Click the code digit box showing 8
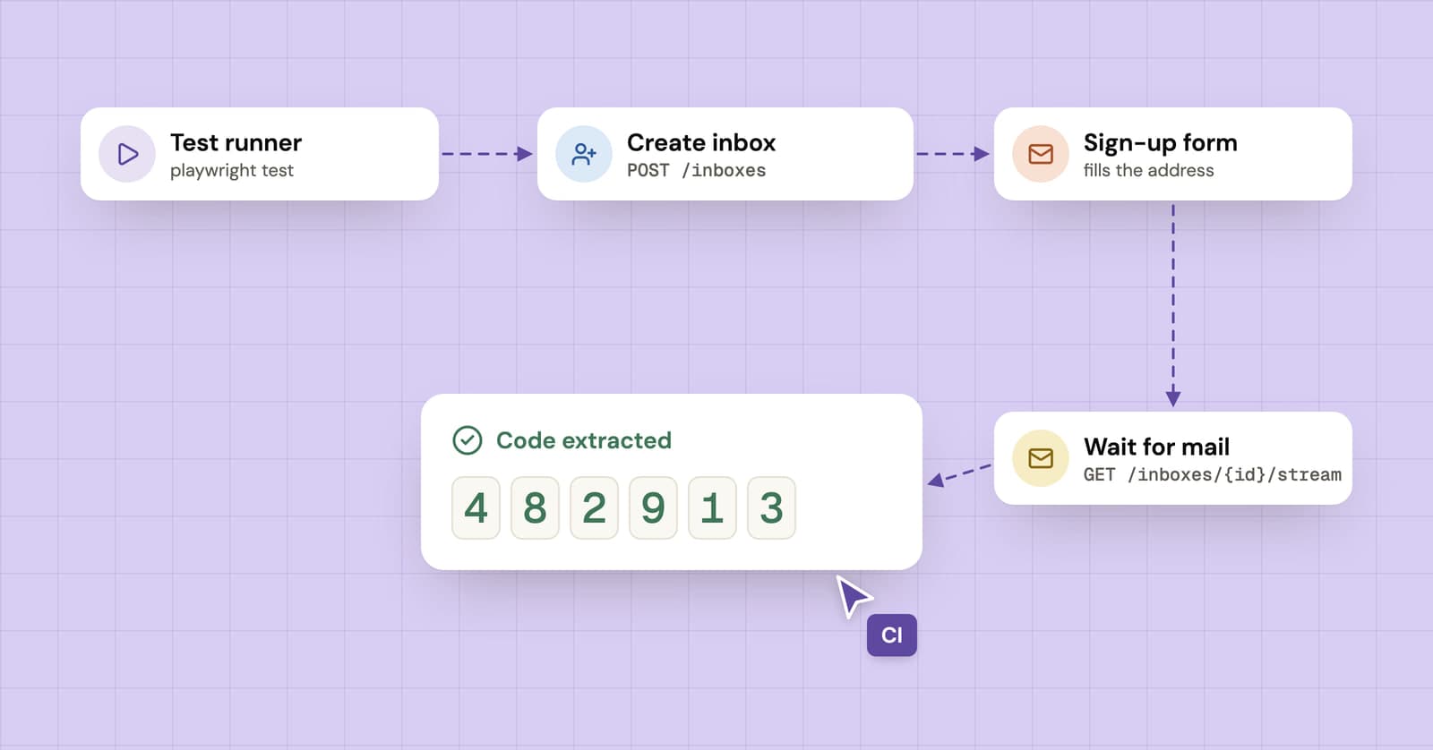This screenshot has height=750, width=1433. (x=535, y=507)
